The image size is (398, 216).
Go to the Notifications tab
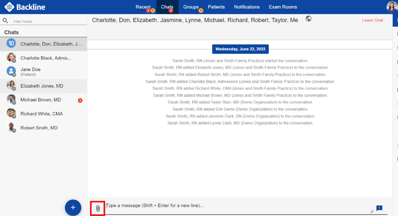247,7
